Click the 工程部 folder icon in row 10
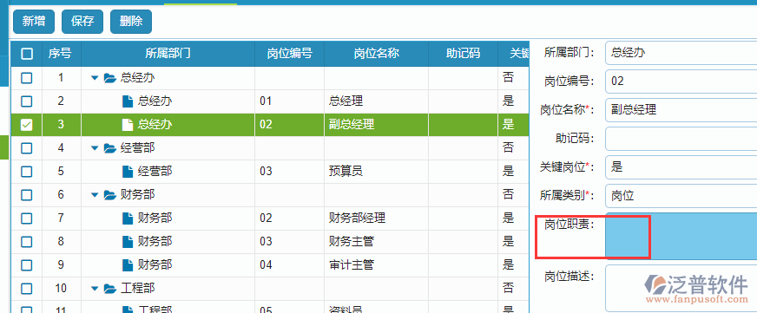 point(109,289)
